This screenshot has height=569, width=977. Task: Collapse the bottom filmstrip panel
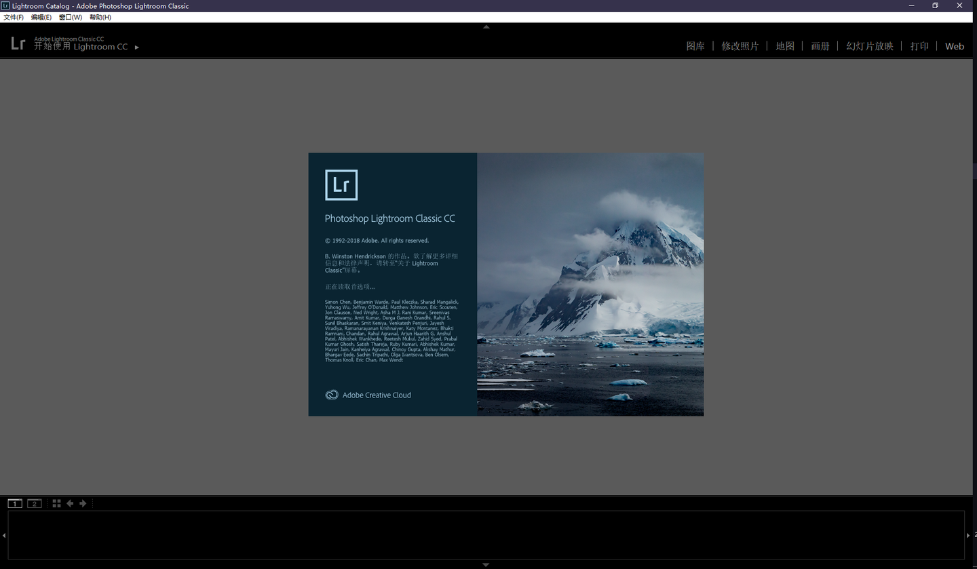[486, 564]
